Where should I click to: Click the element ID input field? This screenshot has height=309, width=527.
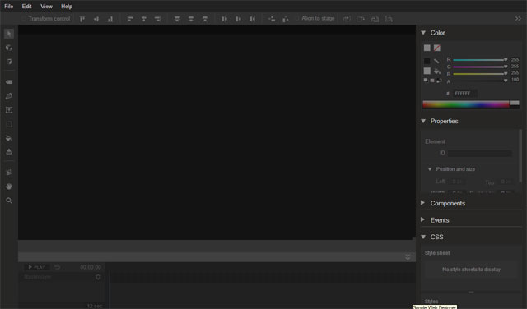(x=480, y=153)
